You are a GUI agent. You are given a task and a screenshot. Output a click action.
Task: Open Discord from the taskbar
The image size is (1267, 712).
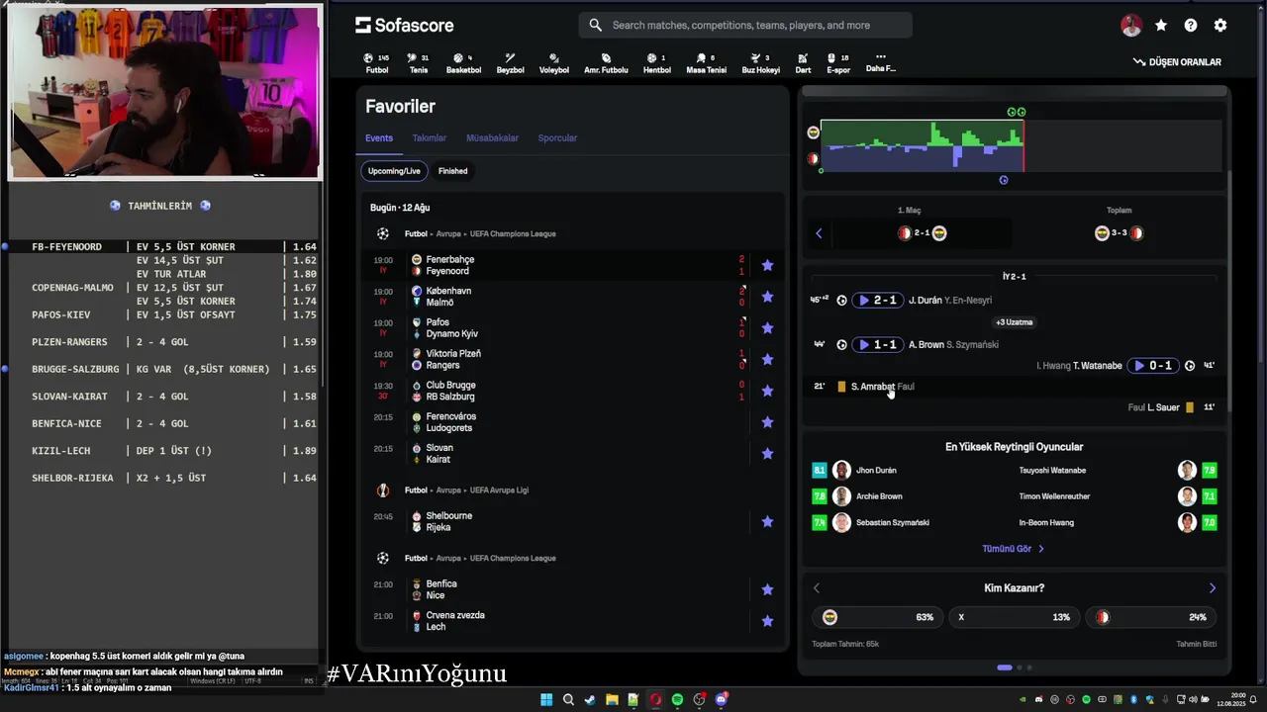(721, 700)
